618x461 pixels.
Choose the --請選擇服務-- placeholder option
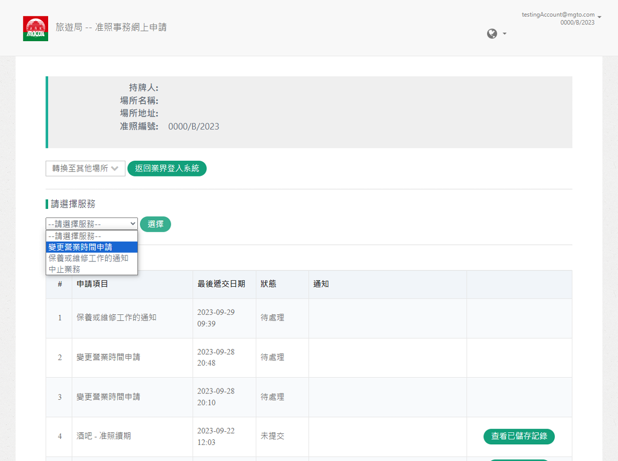pyautogui.click(x=75, y=236)
